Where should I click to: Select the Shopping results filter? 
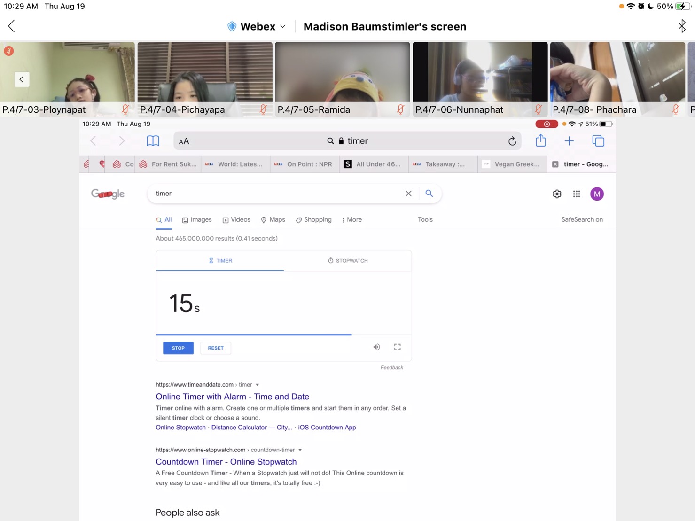point(313,220)
